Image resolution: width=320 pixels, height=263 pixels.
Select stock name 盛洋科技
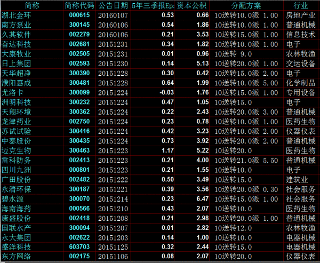point(16,247)
